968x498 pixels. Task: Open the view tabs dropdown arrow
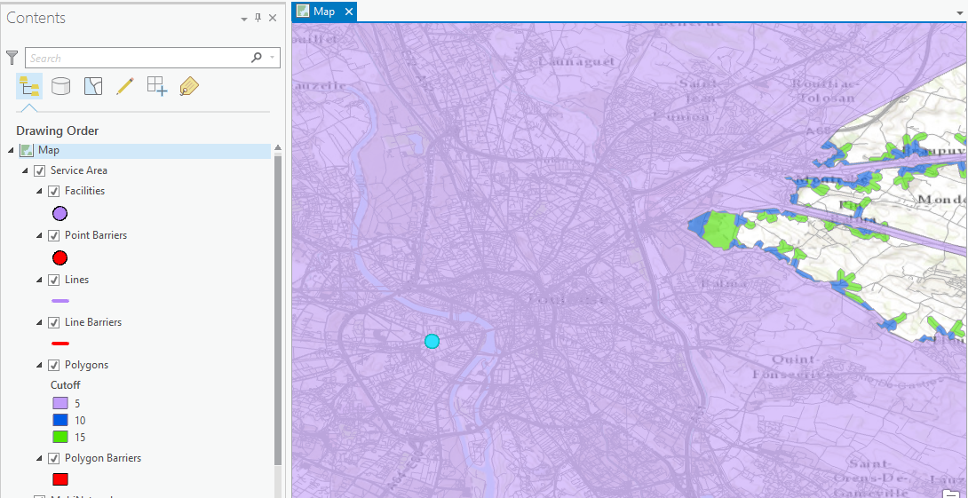[x=959, y=12]
